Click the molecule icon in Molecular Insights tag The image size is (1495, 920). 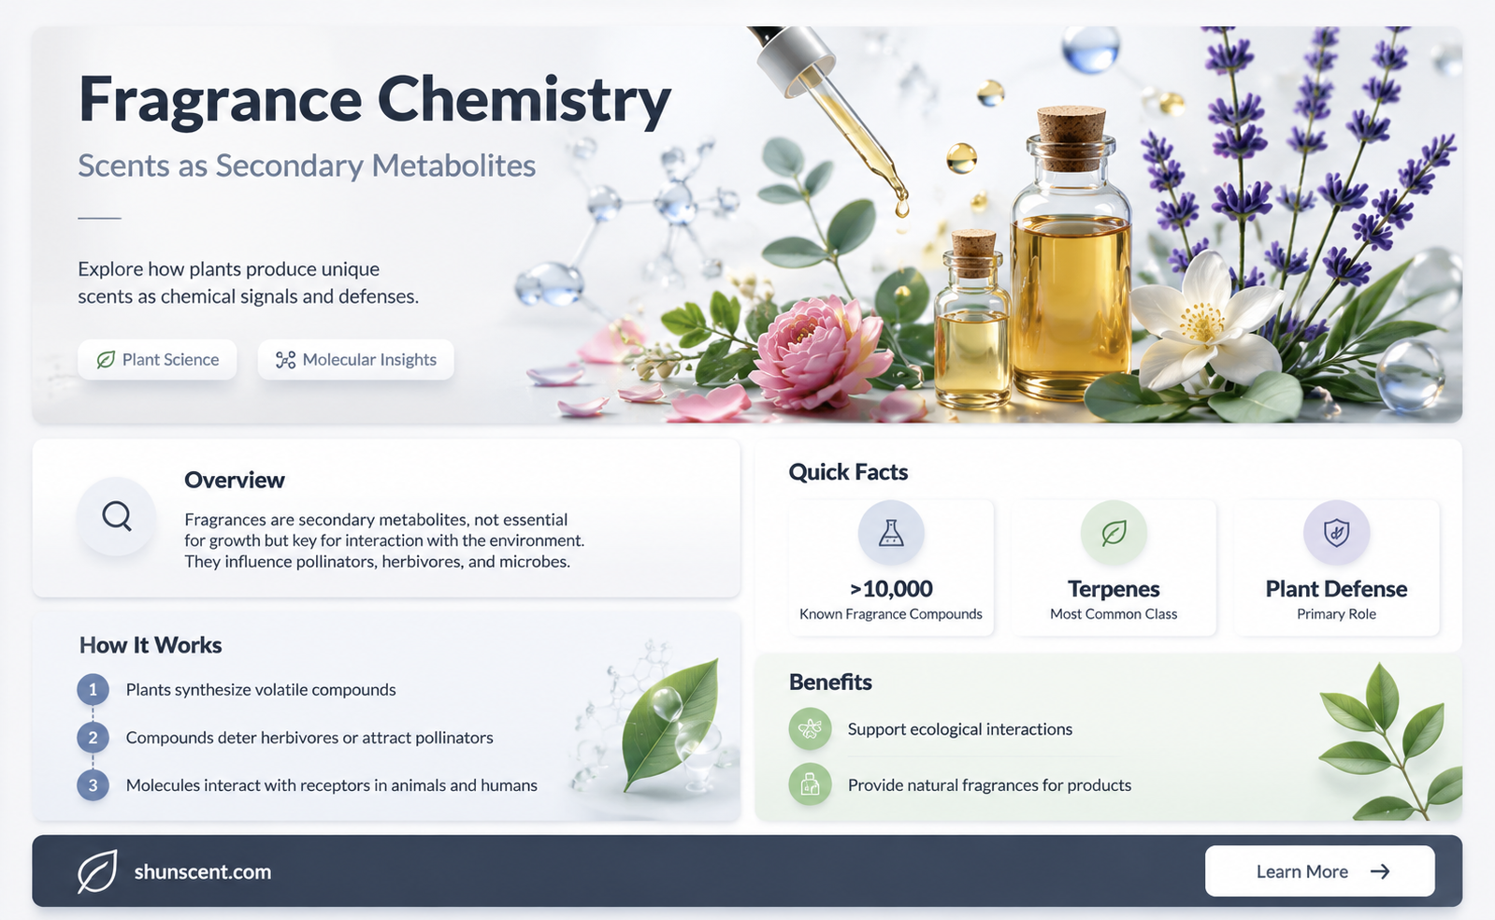[x=285, y=360]
